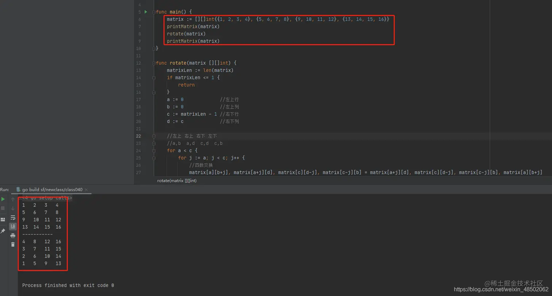This screenshot has width=552, height=296.
Task: Click printMatrix(matrix) call on line 7
Action: 193,27
